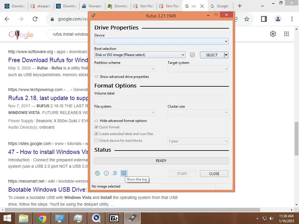Click the Google logo
The image size is (299, 224).
21,34
